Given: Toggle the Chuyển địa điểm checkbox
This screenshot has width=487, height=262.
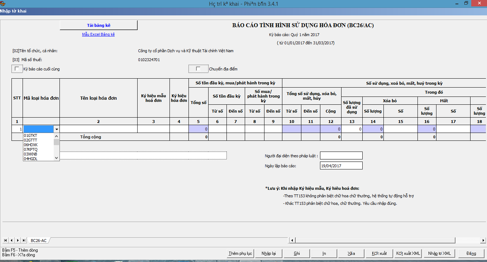Looking at the screenshot, I should (x=198, y=69).
